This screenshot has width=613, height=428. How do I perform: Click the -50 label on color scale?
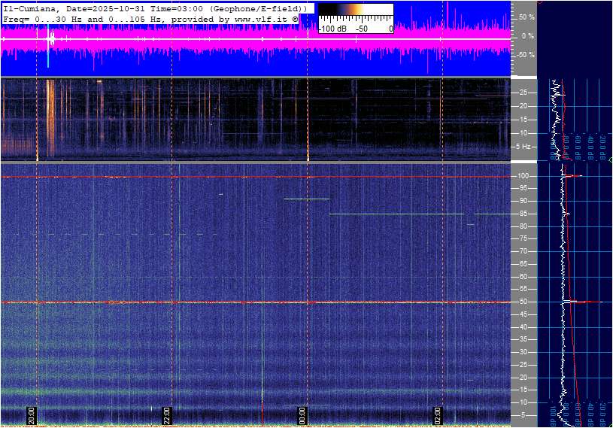(362, 29)
